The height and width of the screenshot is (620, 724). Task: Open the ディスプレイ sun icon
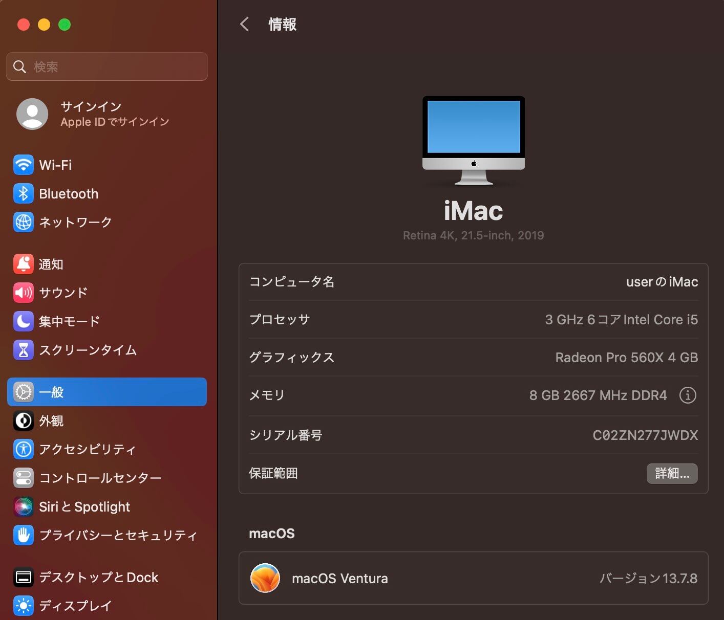click(24, 606)
